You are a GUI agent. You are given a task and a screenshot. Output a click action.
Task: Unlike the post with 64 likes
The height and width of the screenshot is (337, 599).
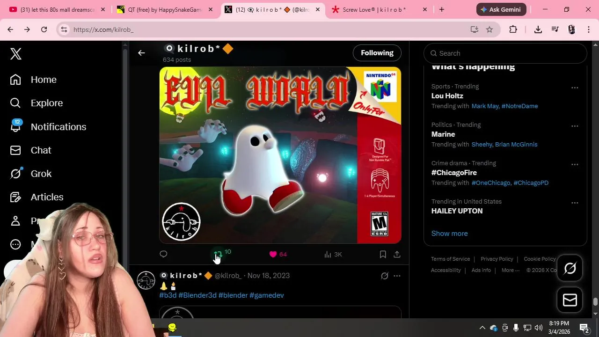(x=278, y=254)
